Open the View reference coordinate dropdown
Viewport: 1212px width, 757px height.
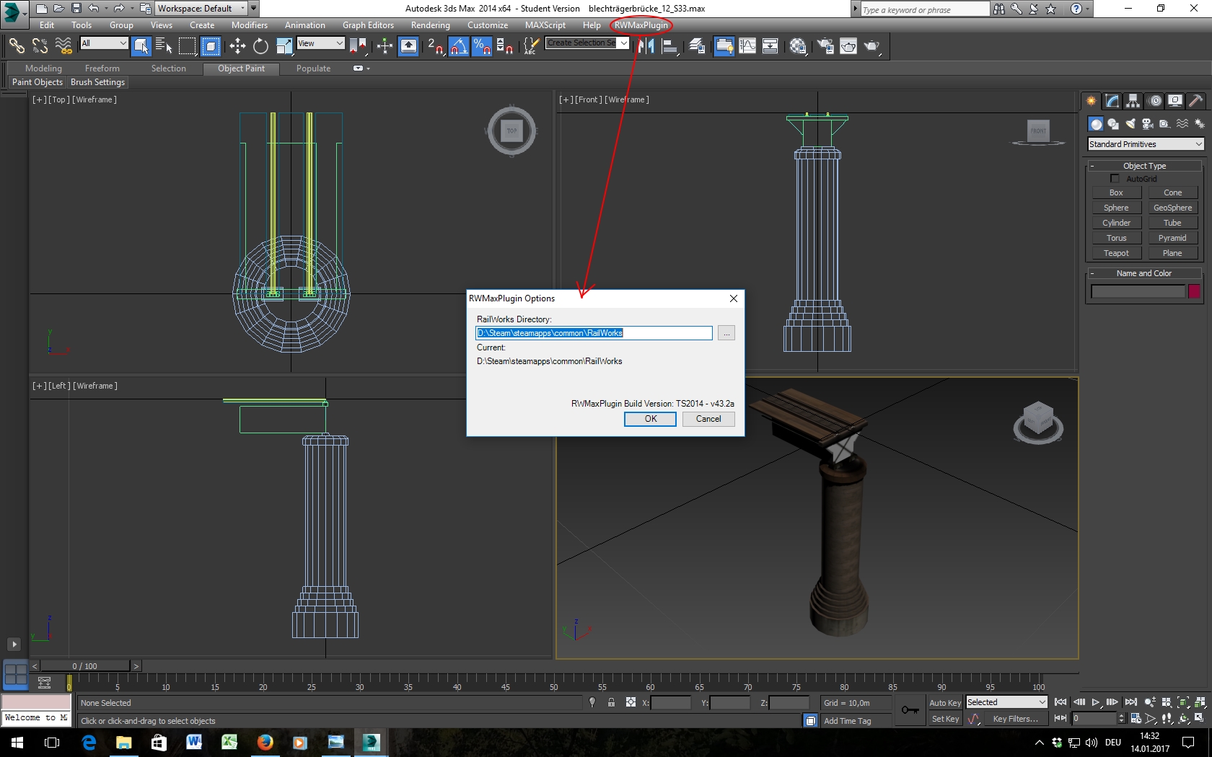pos(320,43)
